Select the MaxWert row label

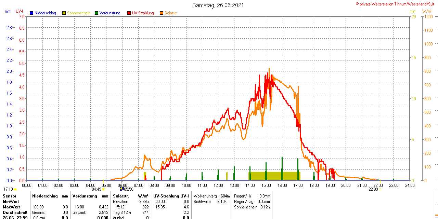pos(11,207)
